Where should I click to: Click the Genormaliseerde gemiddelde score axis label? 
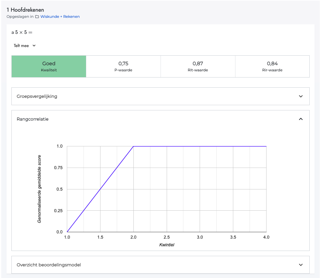pos(39,189)
